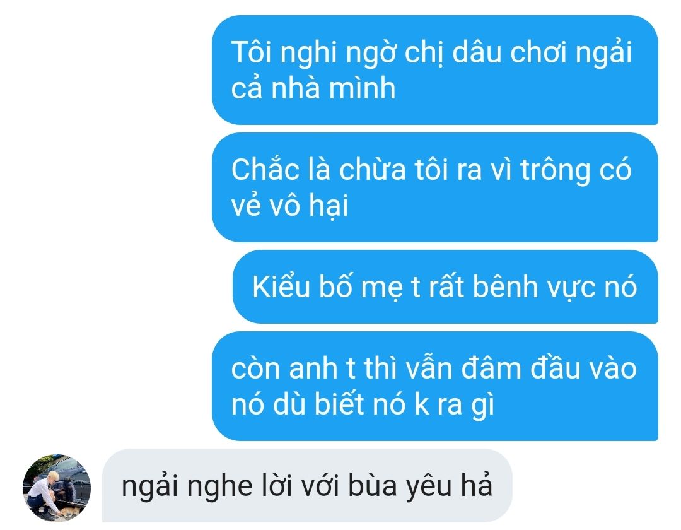Click the line 'nó dù biết nó k ra gì'

tap(363, 404)
